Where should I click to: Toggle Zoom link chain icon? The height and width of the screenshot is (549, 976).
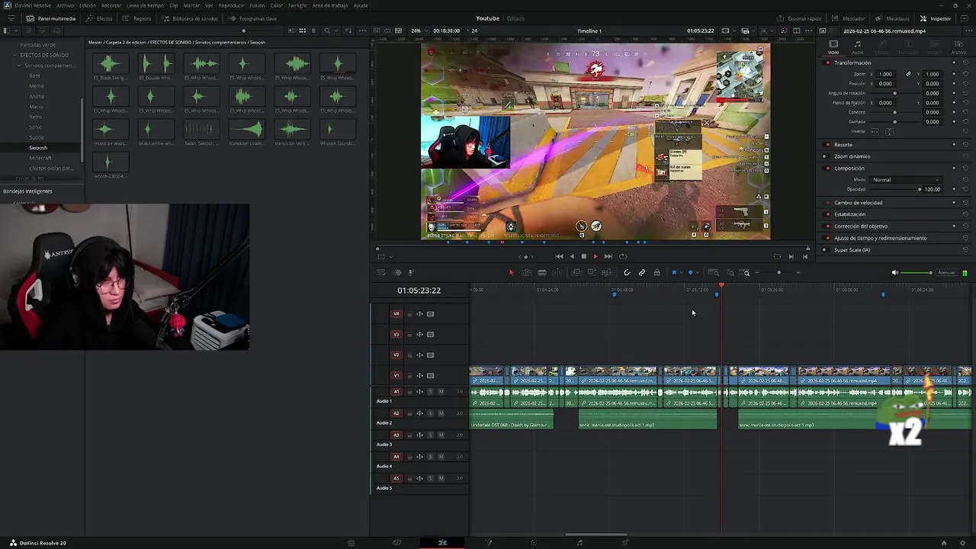tap(908, 74)
